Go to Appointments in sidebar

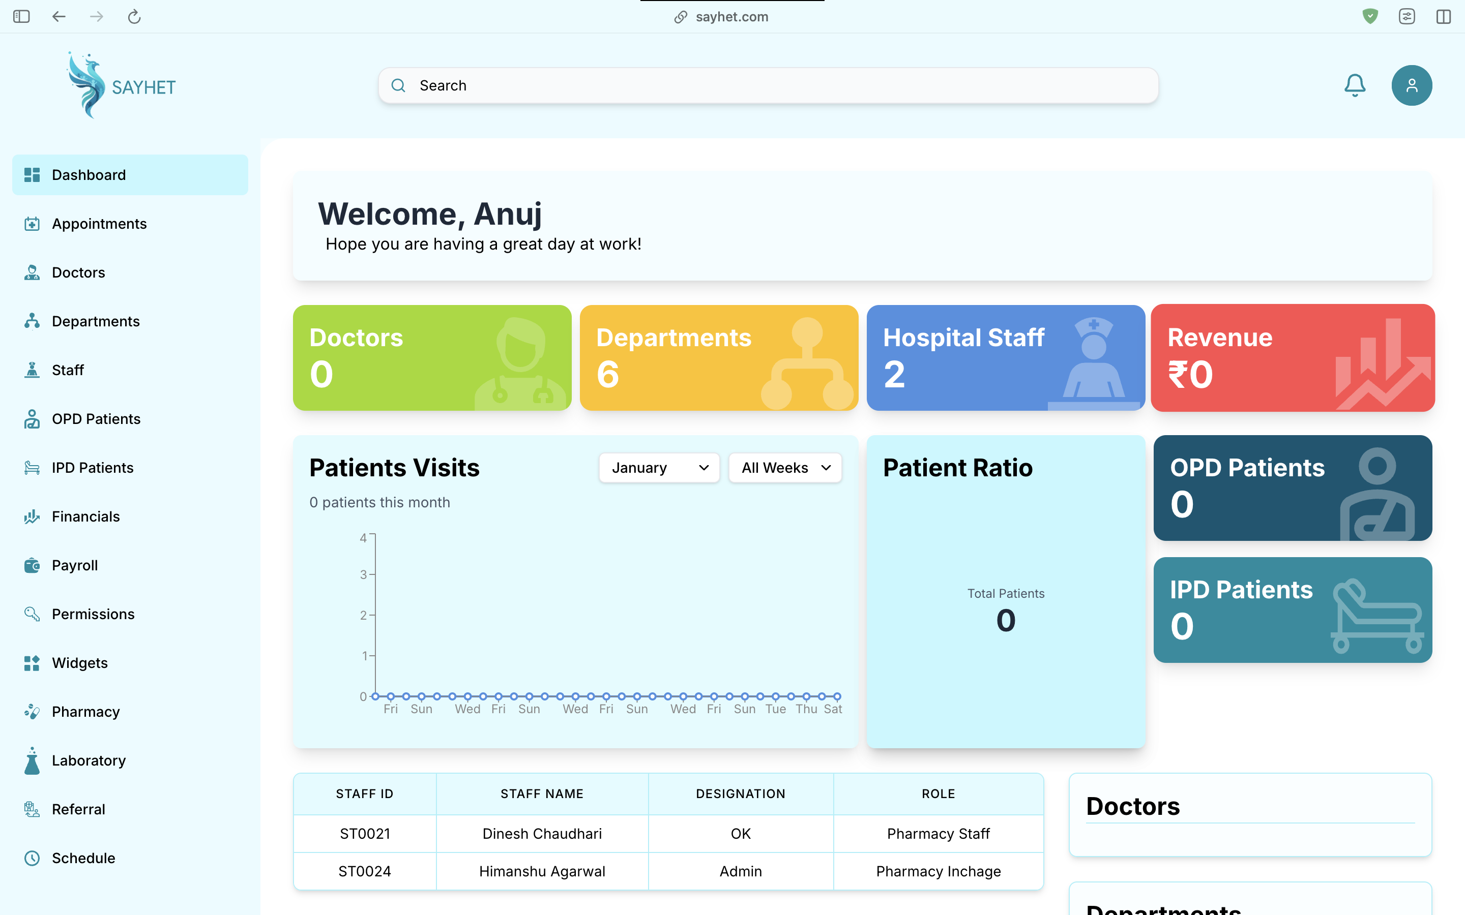(99, 224)
